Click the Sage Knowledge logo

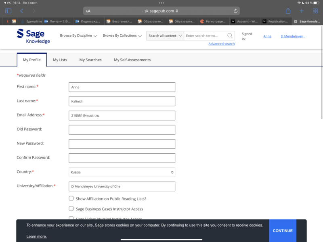33,36
